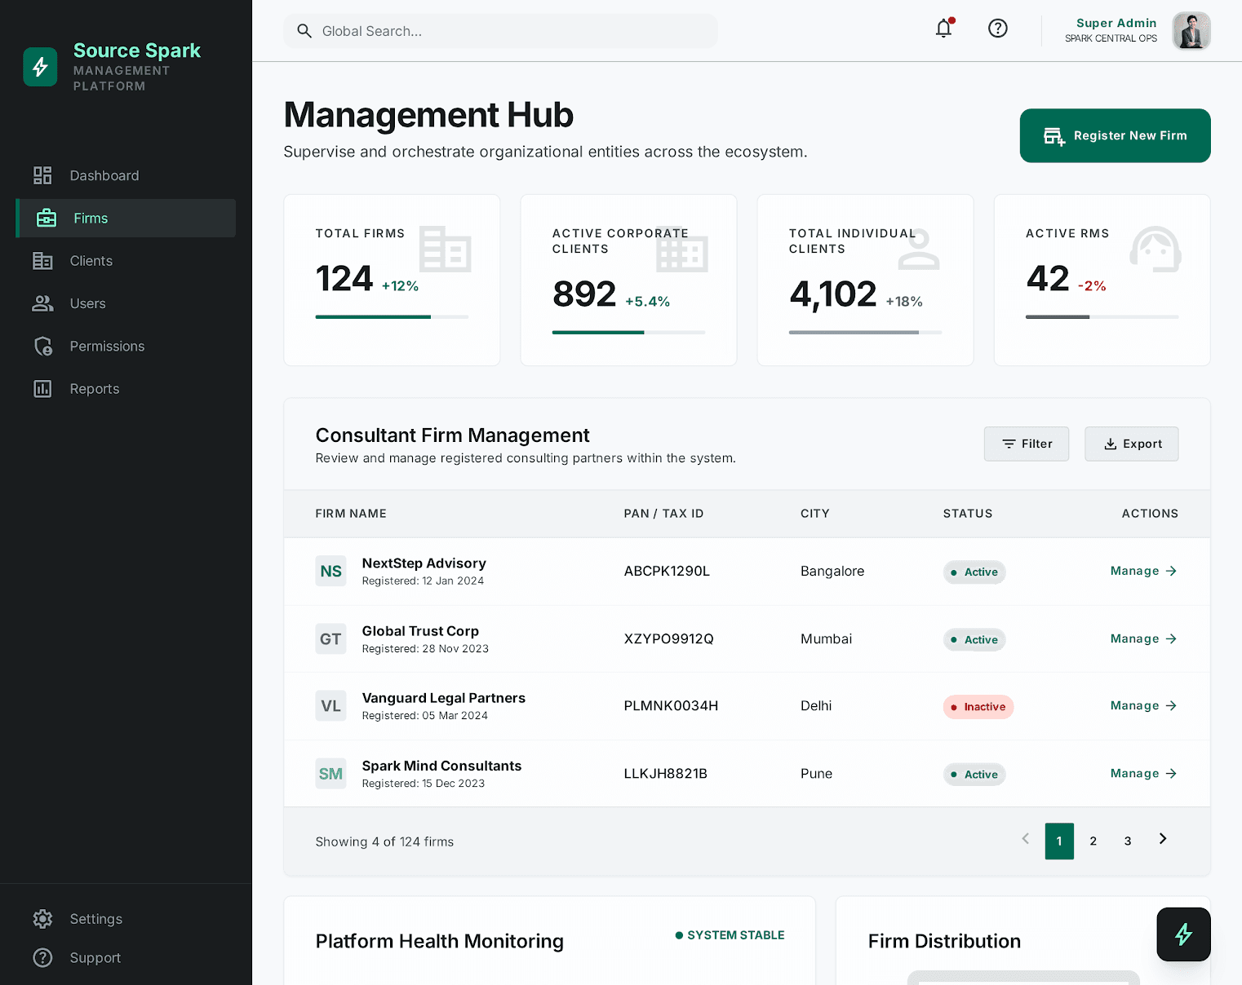
Task: Open Reports in the sidebar
Action: 126,389
